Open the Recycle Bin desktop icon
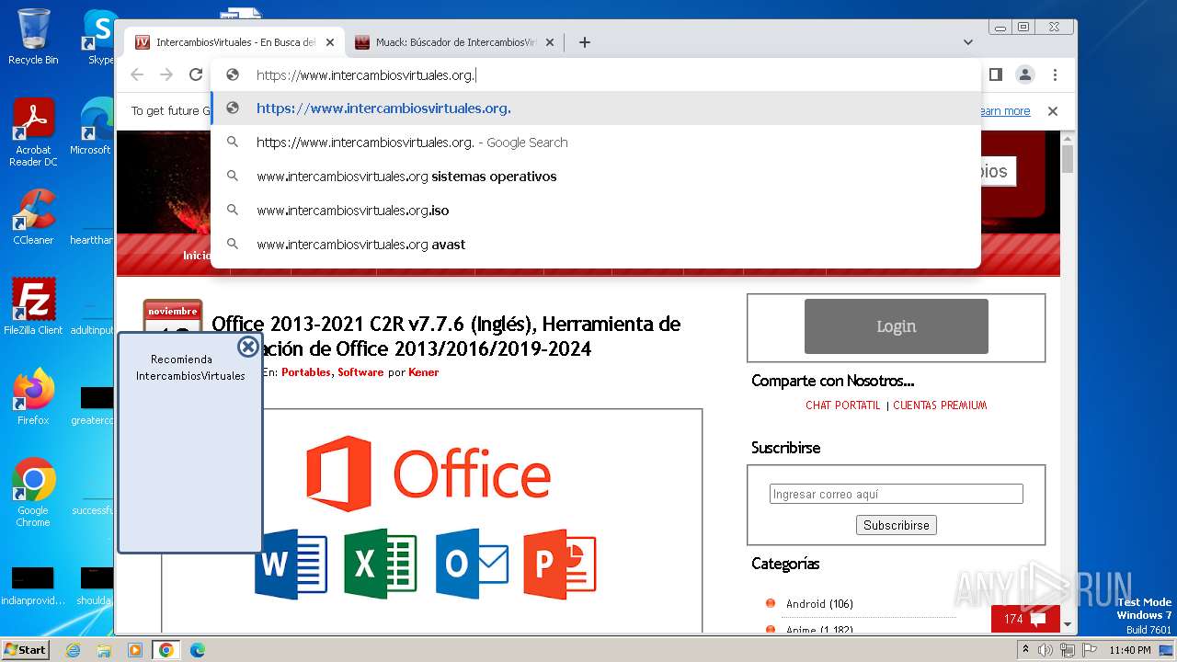1177x662 pixels. [x=33, y=37]
